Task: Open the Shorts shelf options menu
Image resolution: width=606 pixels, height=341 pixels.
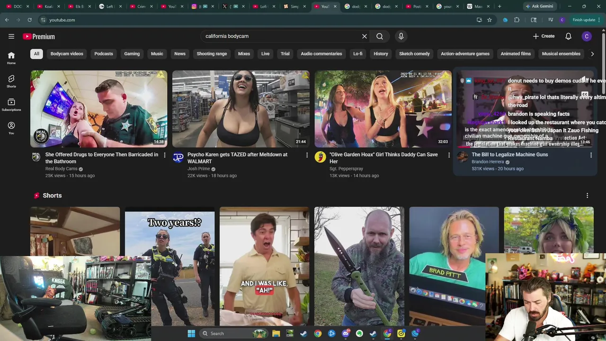Action: 587,196
